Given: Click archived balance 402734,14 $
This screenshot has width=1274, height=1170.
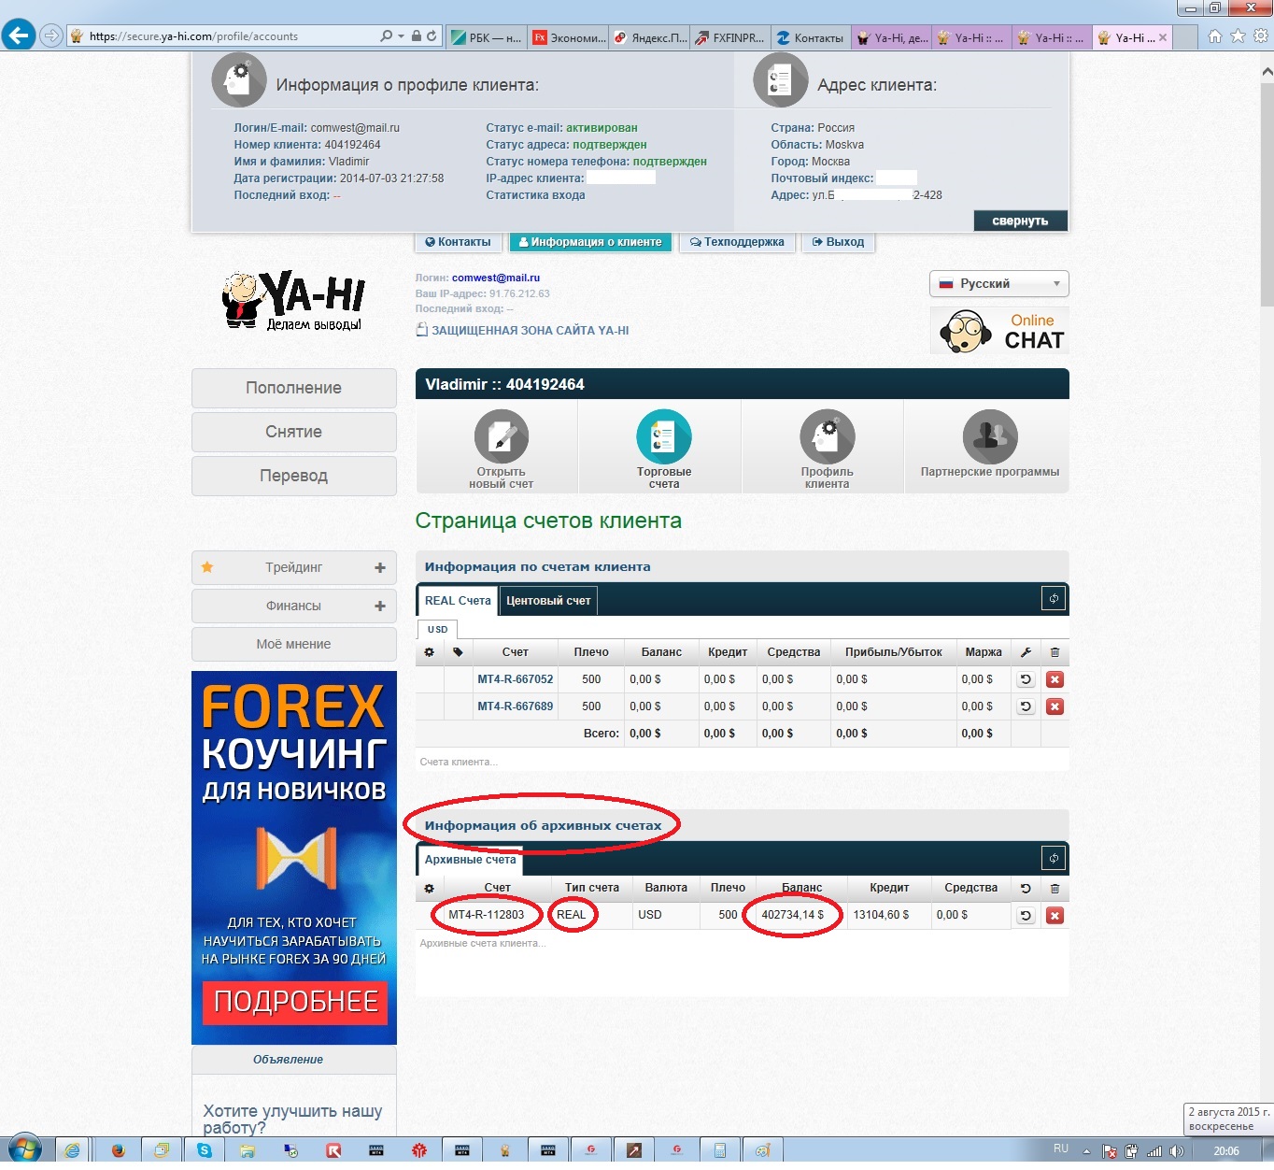Looking at the screenshot, I should pyautogui.click(x=792, y=915).
